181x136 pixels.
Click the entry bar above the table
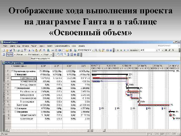(105, 59)
